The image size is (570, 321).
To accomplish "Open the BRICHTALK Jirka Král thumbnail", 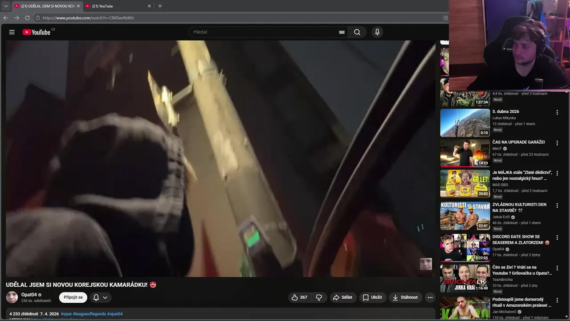I will 465,278.
